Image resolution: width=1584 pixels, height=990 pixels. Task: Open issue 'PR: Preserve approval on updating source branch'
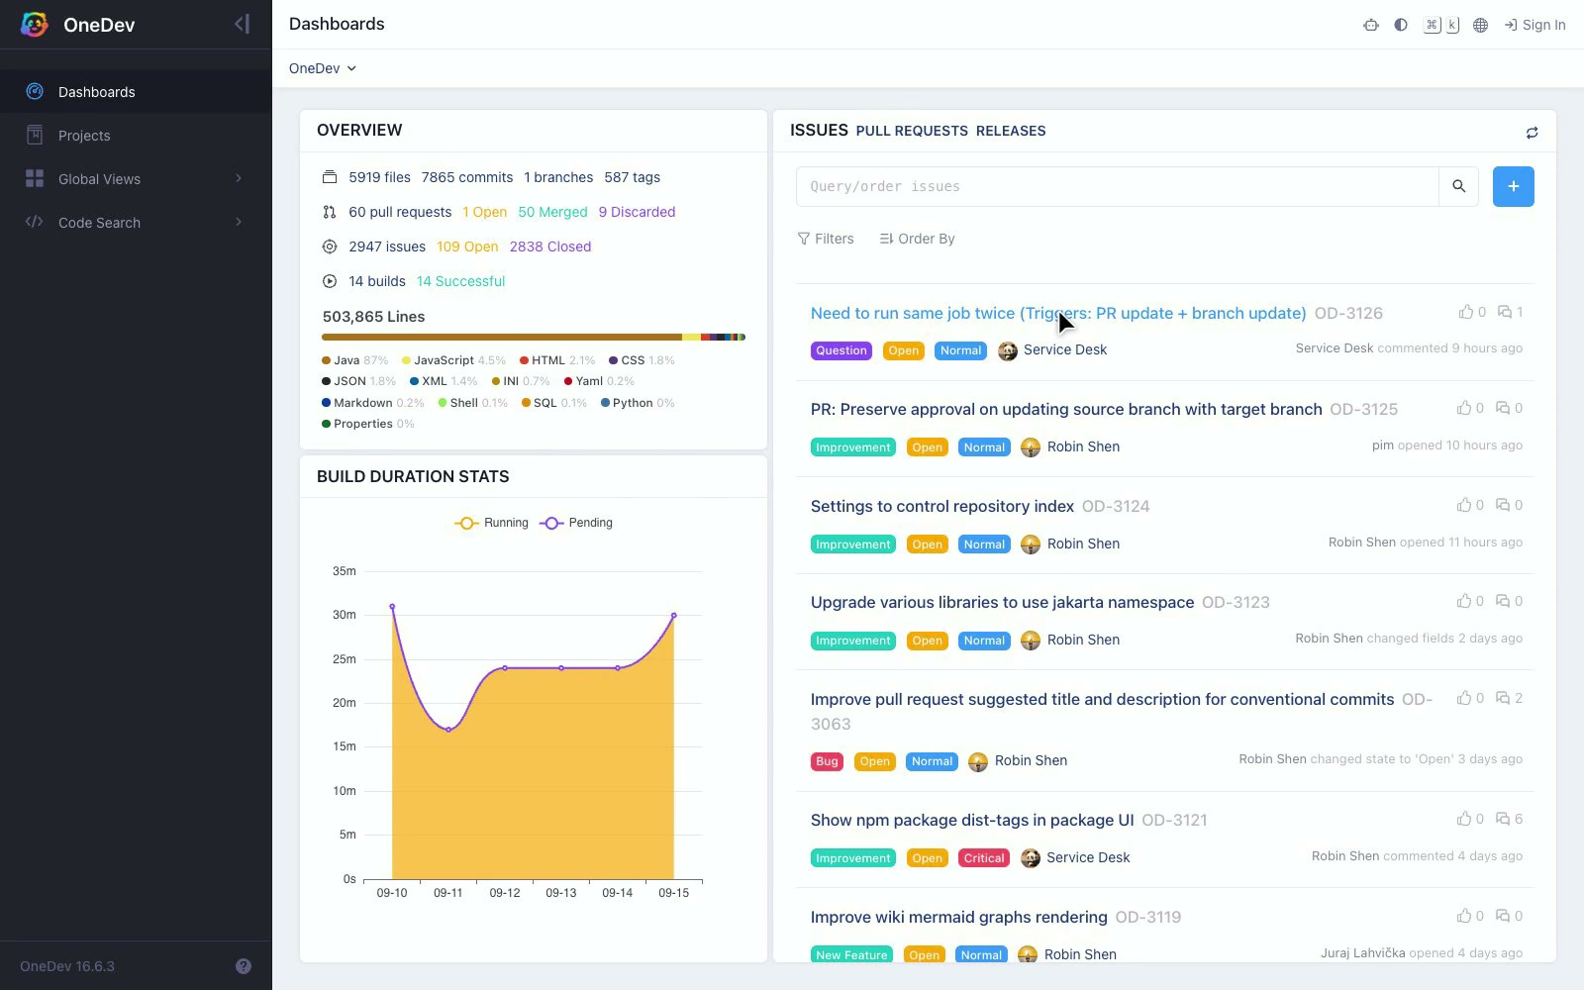(1066, 409)
